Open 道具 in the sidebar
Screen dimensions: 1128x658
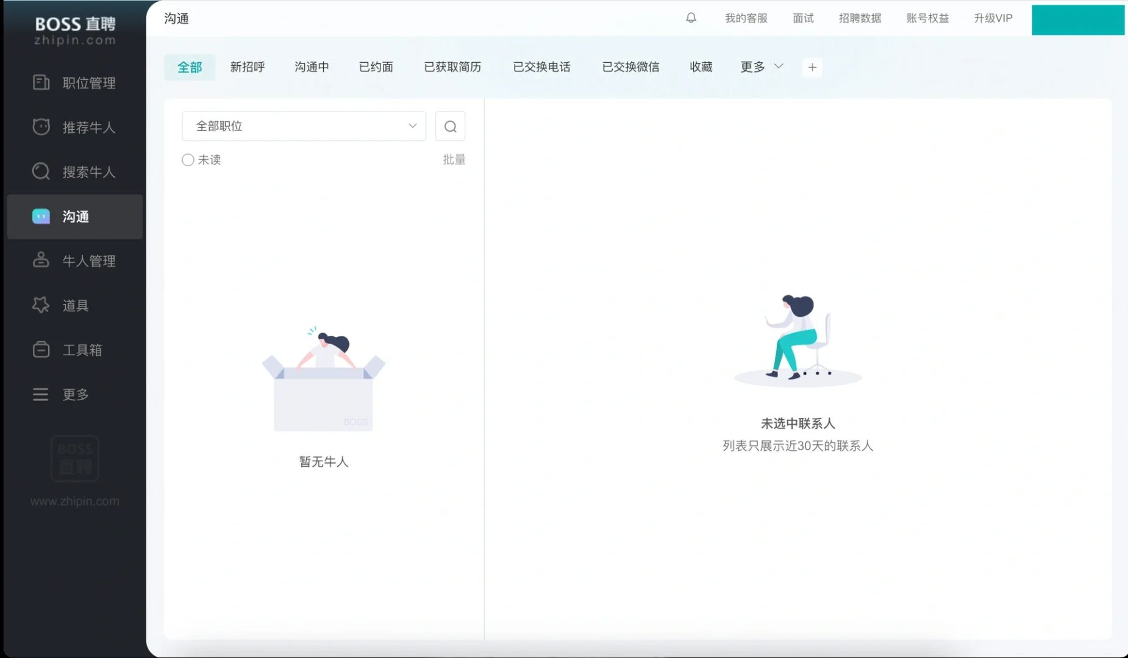coord(74,305)
